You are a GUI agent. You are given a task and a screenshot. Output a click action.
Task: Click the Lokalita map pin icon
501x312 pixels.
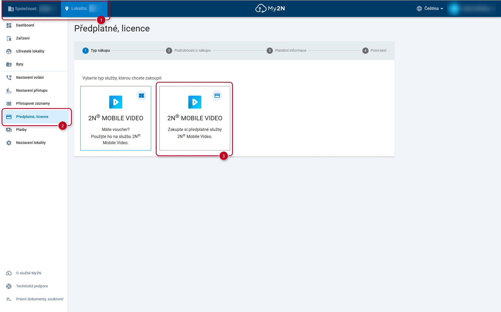(67, 9)
